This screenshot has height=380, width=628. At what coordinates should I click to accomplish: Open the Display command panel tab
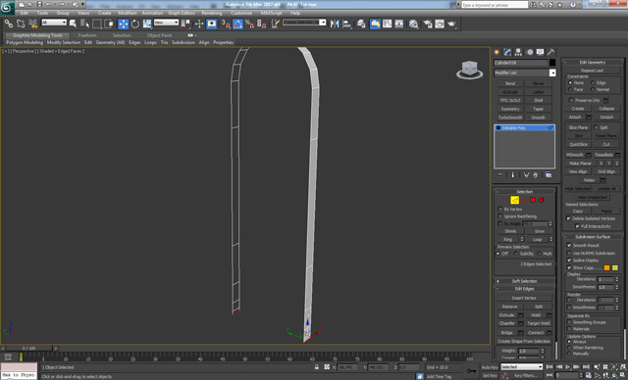pyautogui.click(x=541, y=52)
